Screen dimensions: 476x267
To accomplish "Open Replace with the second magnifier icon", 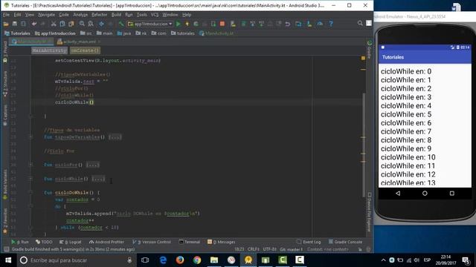I will click(91, 24).
